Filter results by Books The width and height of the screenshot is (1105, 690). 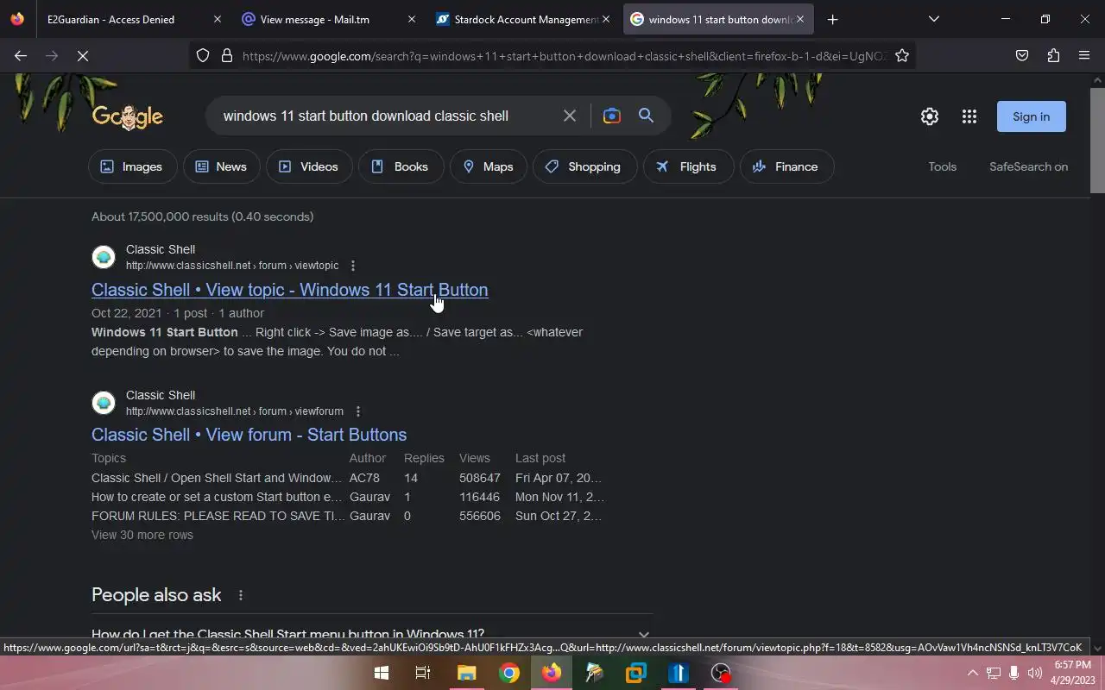(x=401, y=166)
